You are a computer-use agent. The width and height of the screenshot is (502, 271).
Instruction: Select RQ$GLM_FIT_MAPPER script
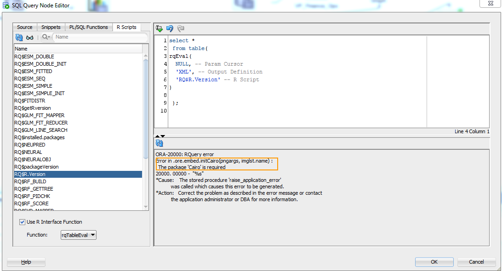pyautogui.click(x=78, y=115)
